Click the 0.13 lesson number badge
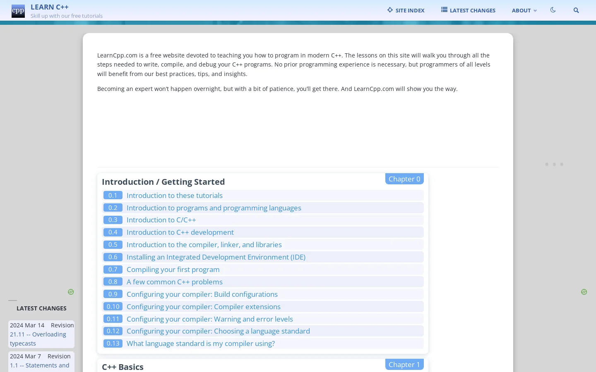596x372 pixels. [113, 343]
